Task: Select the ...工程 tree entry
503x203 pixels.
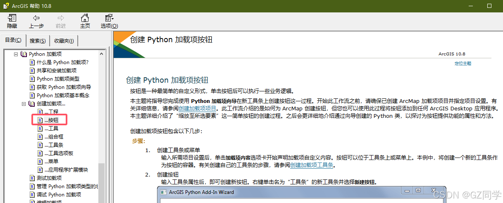Action: pyautogui.click(x=51, y=112)
